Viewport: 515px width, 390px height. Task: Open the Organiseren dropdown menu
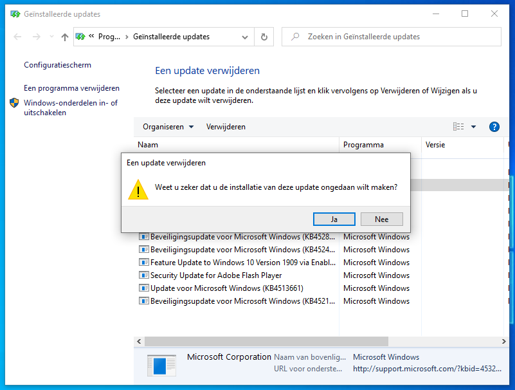pyautogui.click(x=168, y=127)
